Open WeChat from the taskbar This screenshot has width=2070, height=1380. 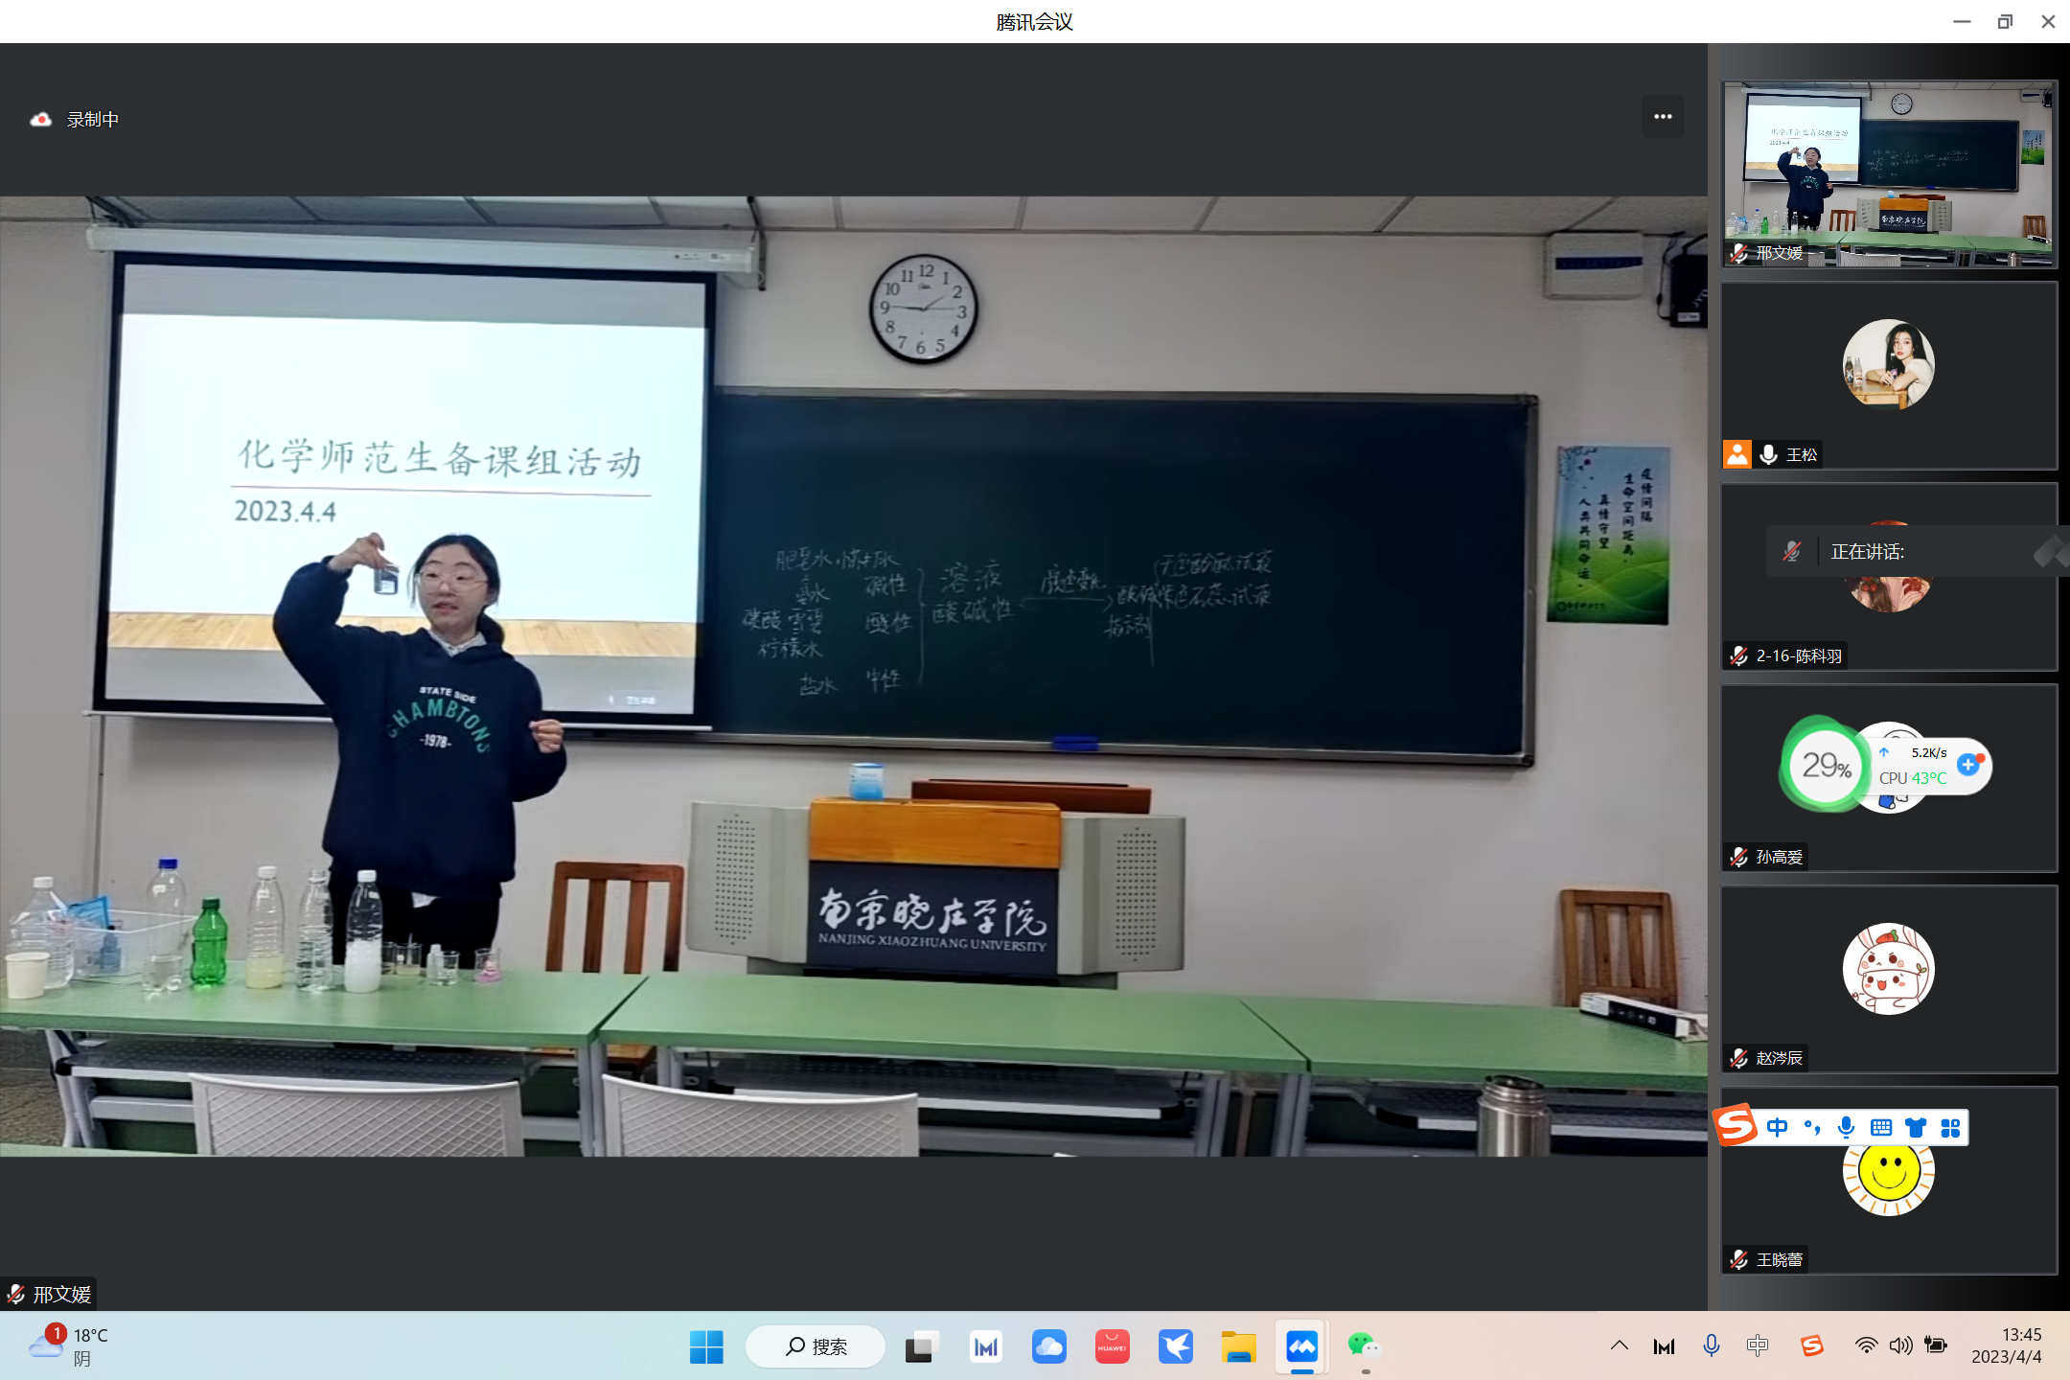pos(1365,1346)
